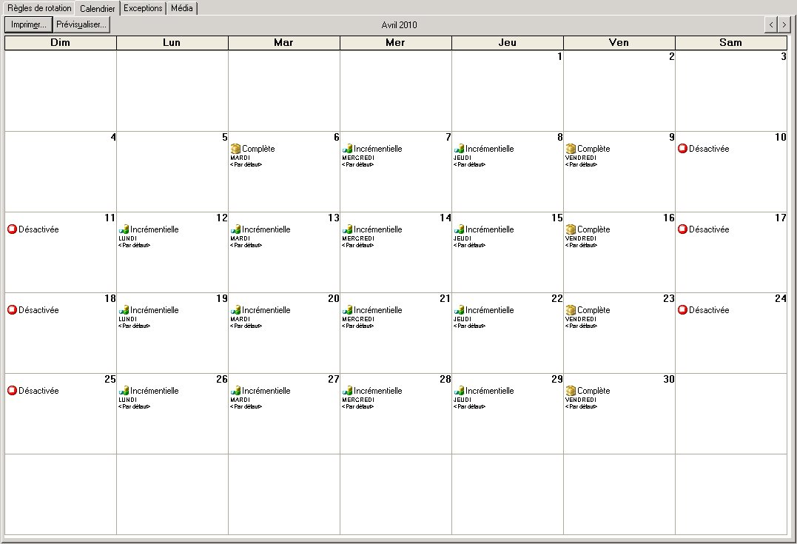Go to previous month with left arrow
This screenshot has height=544, width=797.
point(771,24)
